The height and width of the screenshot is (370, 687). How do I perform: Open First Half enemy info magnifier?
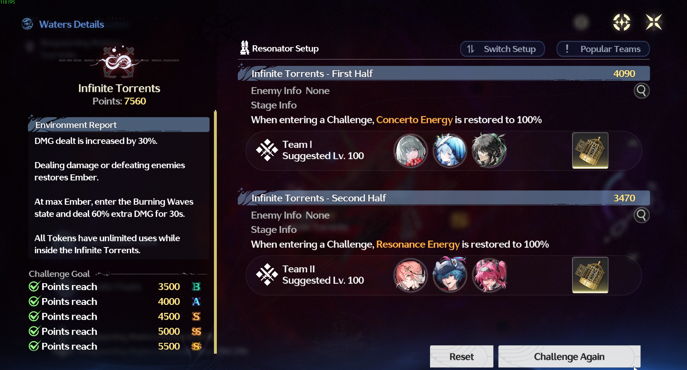[641, 91]
